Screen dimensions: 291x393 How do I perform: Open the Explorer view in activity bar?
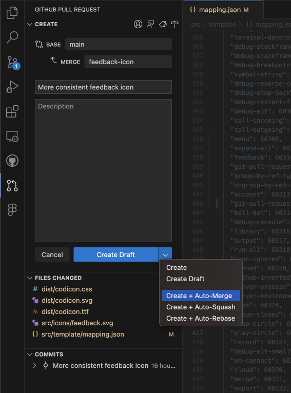pyautogui.click(x=12, y=12)
